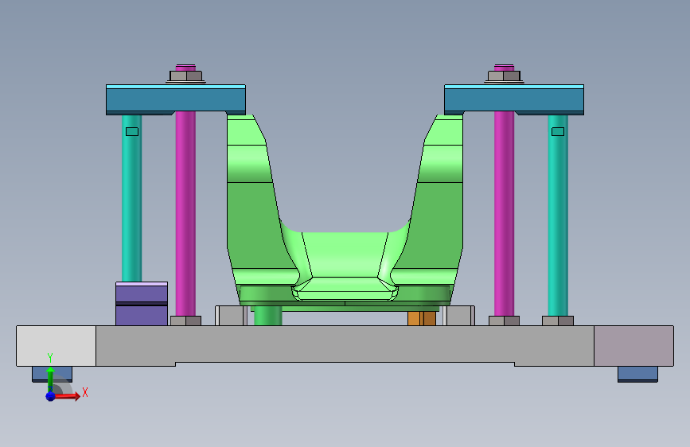The image size is (690, 447).
Task: Click the green Y axis arrow of triad
Action: [50, 379]
